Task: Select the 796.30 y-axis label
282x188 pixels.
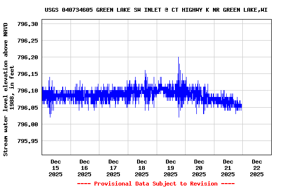Action: pyautogui.click(x=28, y=24)
